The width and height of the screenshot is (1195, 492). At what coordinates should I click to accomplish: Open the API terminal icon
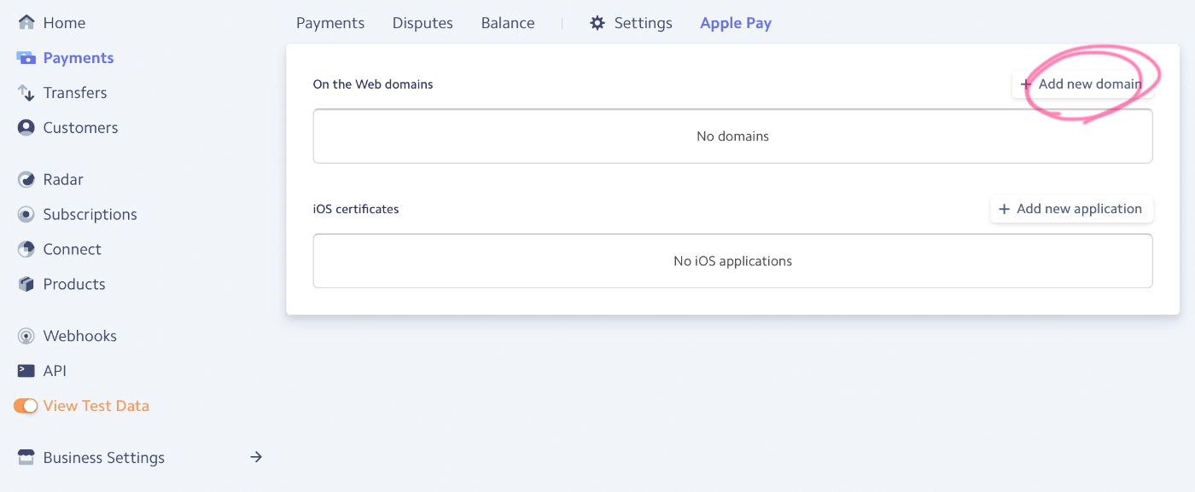tap(26, 371)
